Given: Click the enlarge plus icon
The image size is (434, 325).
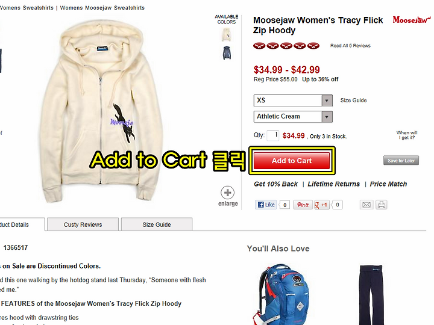Looking at the screenshot, I should 227,193.
